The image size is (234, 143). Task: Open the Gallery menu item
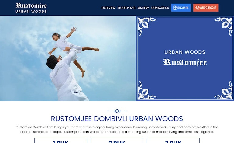point(143,8)
